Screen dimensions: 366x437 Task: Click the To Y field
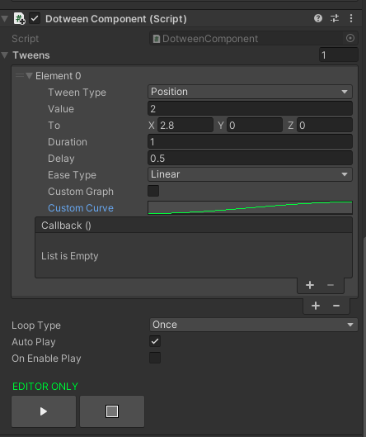255,125
